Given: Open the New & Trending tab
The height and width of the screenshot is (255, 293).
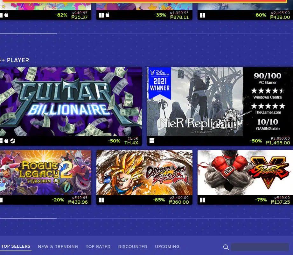Looking at the screenshot, I should coord(58,247).
